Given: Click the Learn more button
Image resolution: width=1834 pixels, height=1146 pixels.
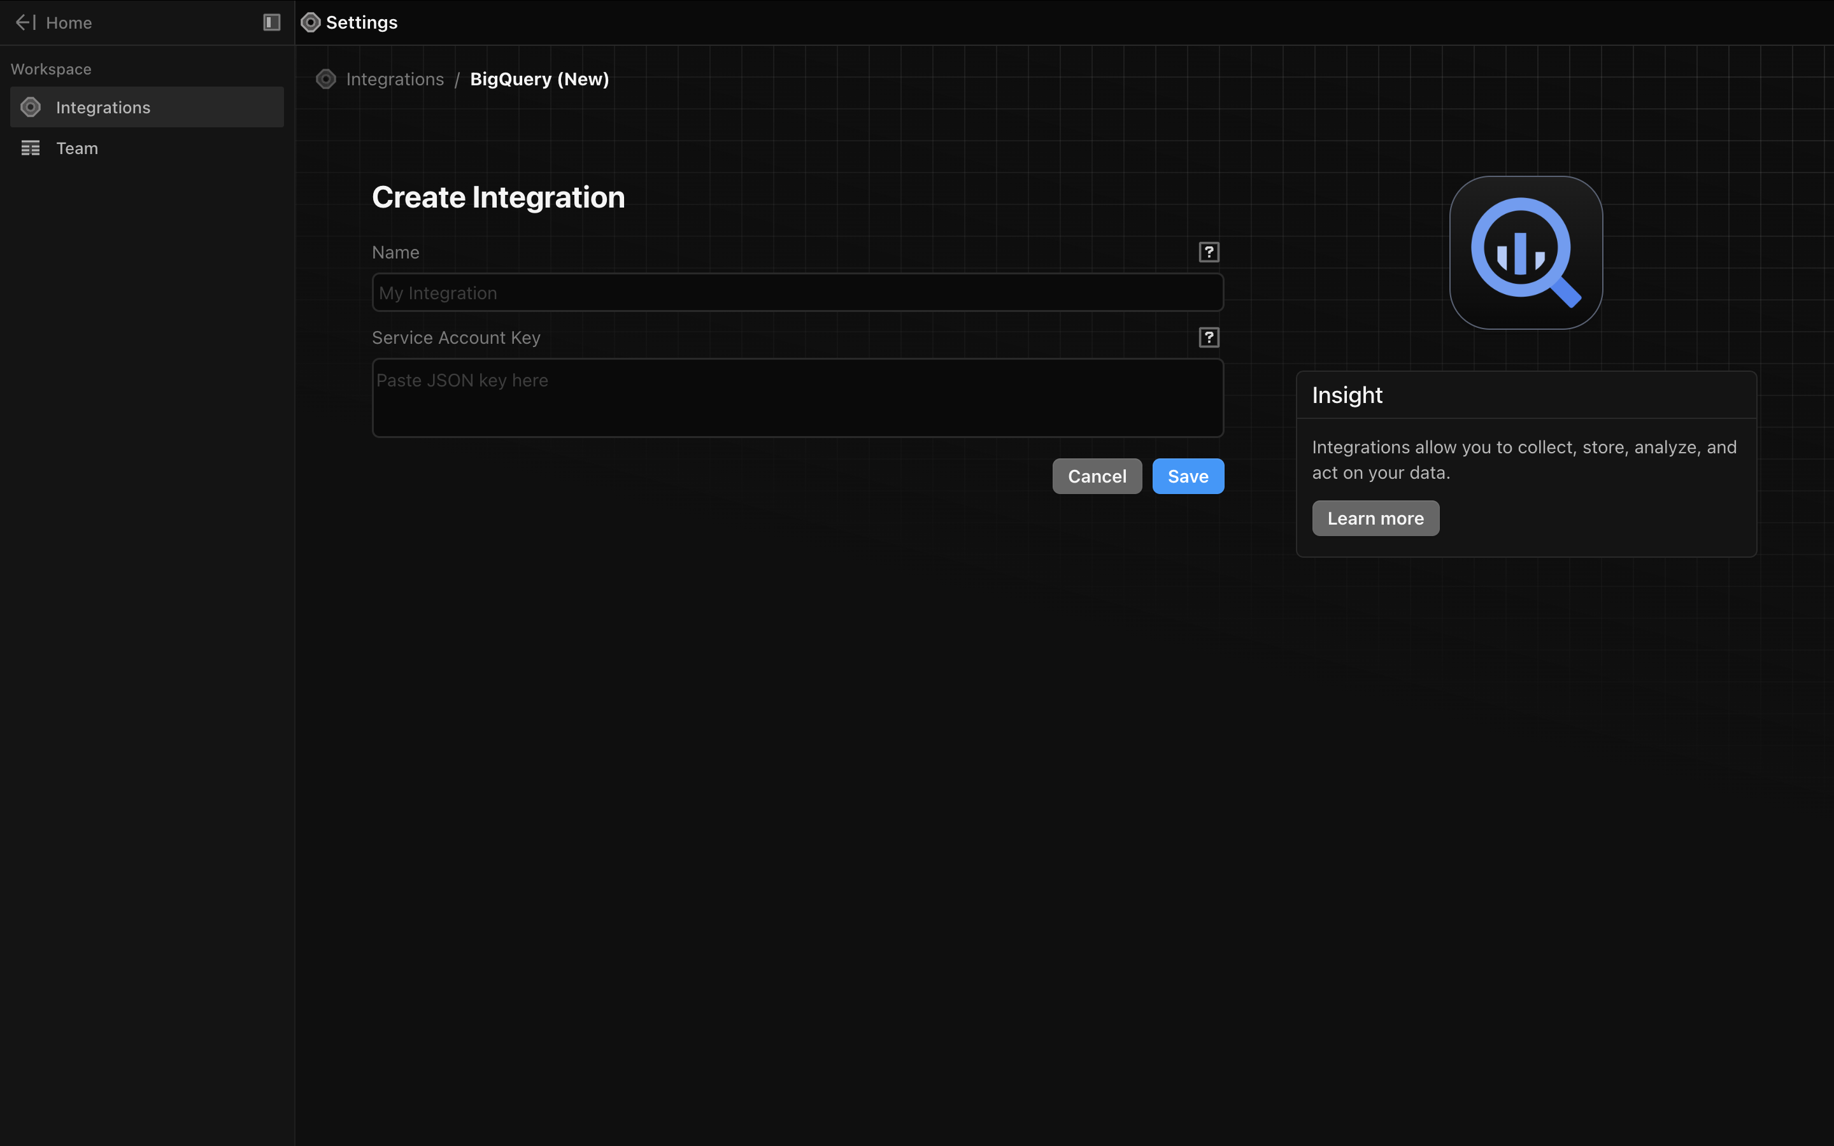Looking at the screenshot, I should (1375, 518).
